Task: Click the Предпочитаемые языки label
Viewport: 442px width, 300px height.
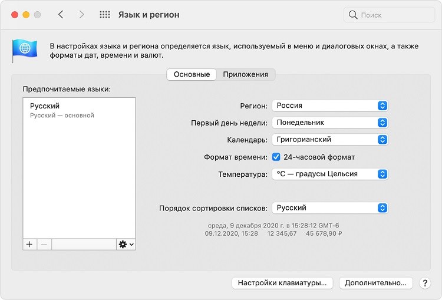Action: click(67, 89)
